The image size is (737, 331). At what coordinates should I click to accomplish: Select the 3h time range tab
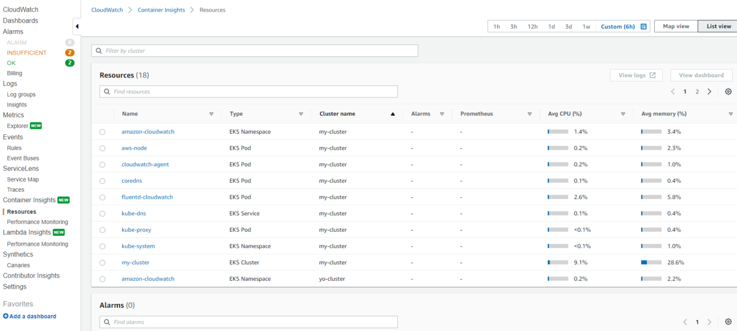click(x=513, y=26)
